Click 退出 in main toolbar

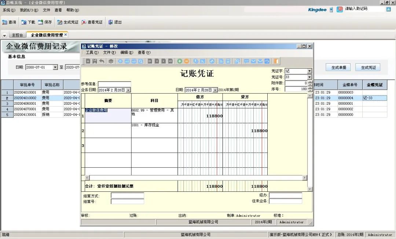click(x=115, y=22)
